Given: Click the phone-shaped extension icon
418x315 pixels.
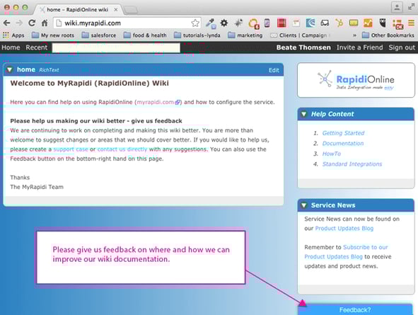Looking at the screenshot, I should 267,23.
